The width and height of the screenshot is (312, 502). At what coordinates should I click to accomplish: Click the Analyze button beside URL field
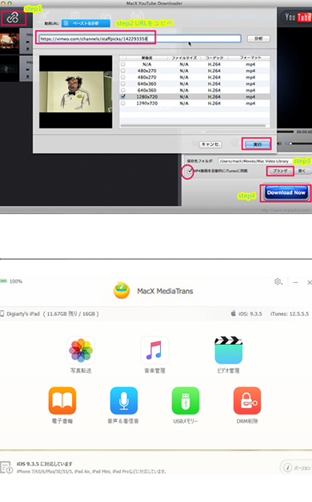258,38
